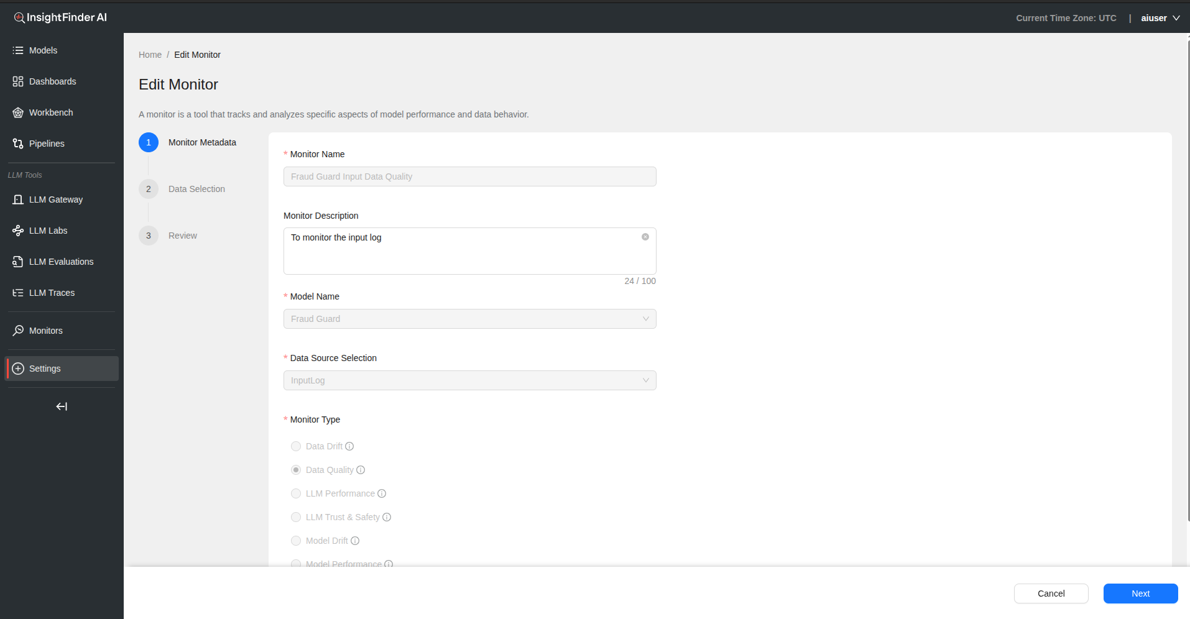Click the info icon next to Data Drift
This screenshot has height=619, width=1190.
pos(349,446)
